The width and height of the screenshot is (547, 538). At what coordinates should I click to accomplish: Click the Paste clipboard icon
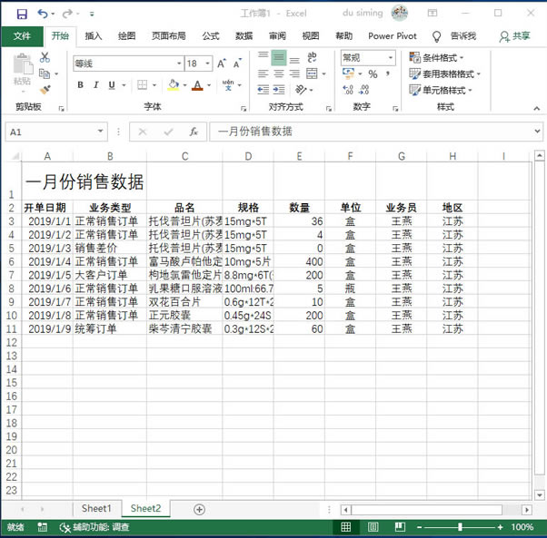click(23, 64)
